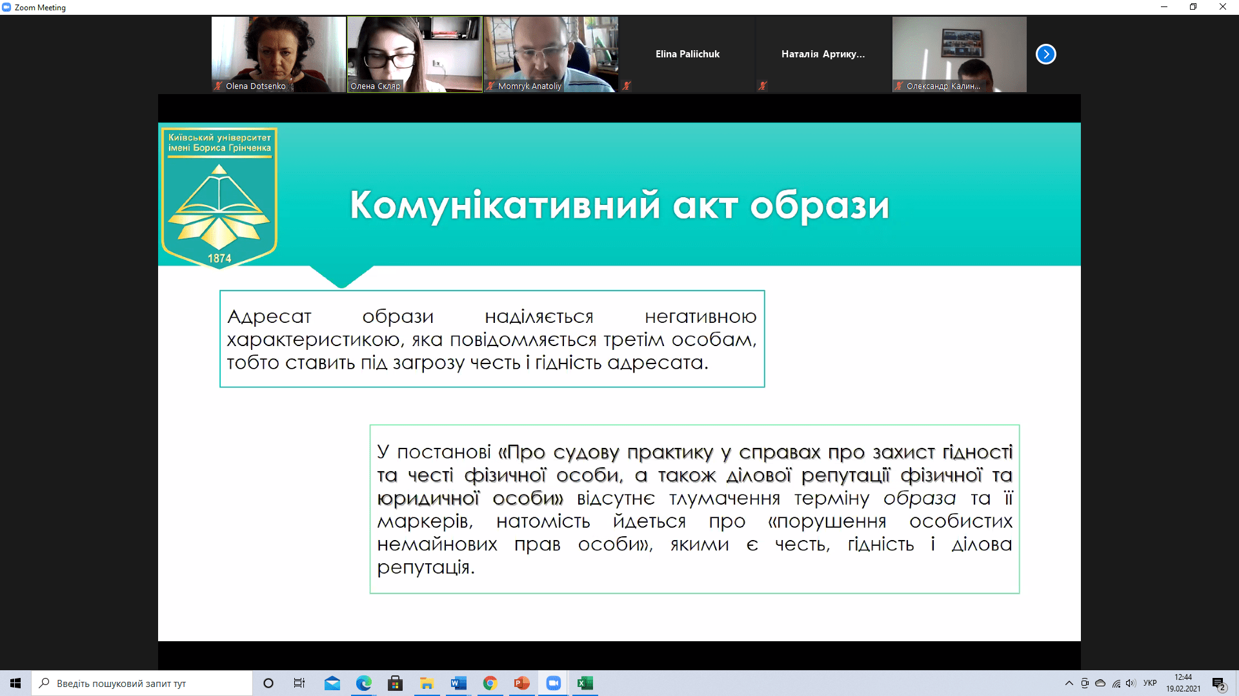Click muted microphone icon on Наталія tile
Image resolution: width=1239 pixels, height=696 pixels.
763,86
